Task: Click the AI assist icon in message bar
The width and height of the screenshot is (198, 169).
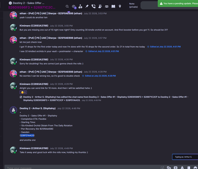Action: point(162,168)
